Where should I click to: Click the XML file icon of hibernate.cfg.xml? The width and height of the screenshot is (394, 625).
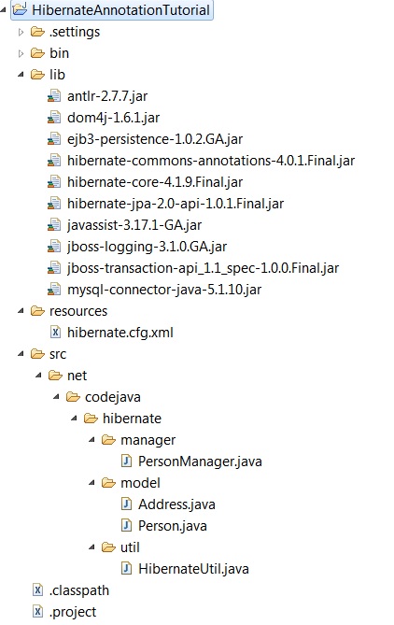coord(55,332)
